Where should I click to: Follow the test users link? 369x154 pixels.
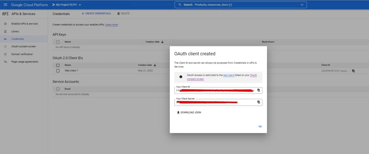pyautogui.click(x=229, y=75)
